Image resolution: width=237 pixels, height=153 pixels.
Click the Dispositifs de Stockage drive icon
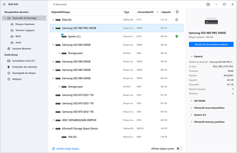pos(9,18)
